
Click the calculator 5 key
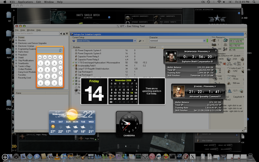point(47,70)
